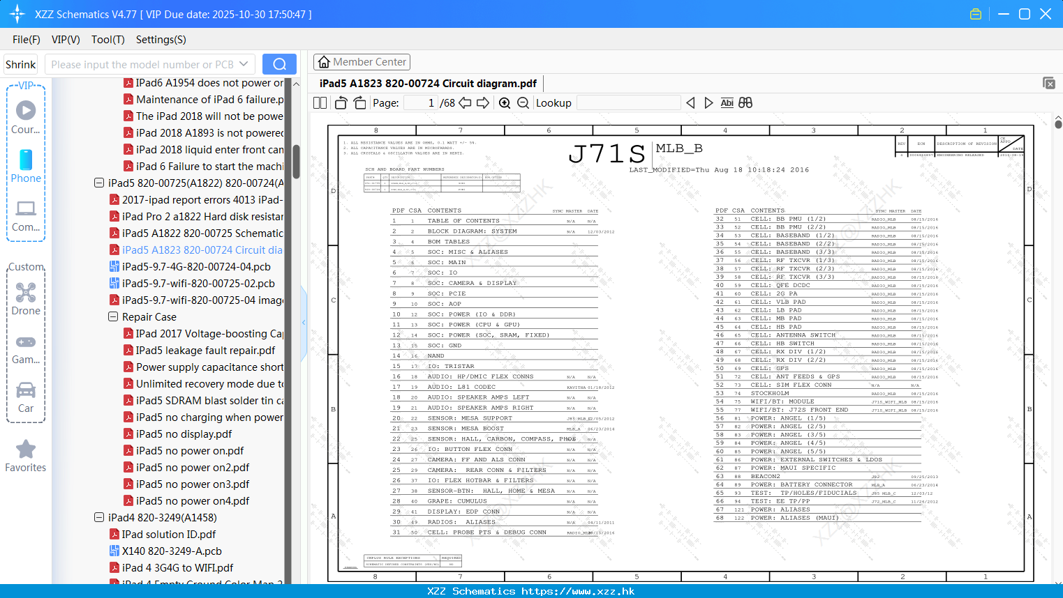Click the model number search input
This screenshot has height=598, width=1063.
tap(142, 64)
